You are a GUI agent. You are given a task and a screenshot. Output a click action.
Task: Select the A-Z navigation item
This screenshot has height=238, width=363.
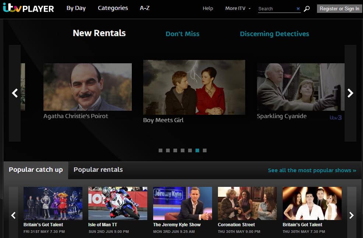(x=145, y=8)
